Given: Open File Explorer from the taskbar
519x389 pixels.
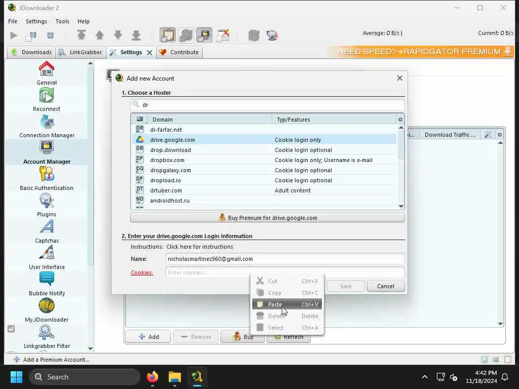Looking at the screenshot, I should click(174, 377).
